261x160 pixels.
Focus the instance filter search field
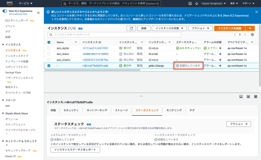(x=114, y=35)
